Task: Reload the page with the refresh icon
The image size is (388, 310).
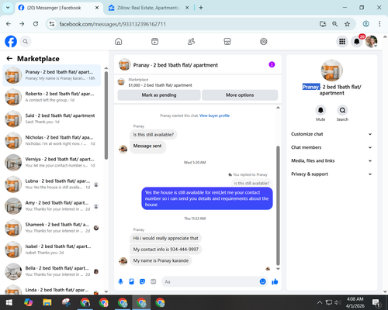Action: click(x=36, y=24)
